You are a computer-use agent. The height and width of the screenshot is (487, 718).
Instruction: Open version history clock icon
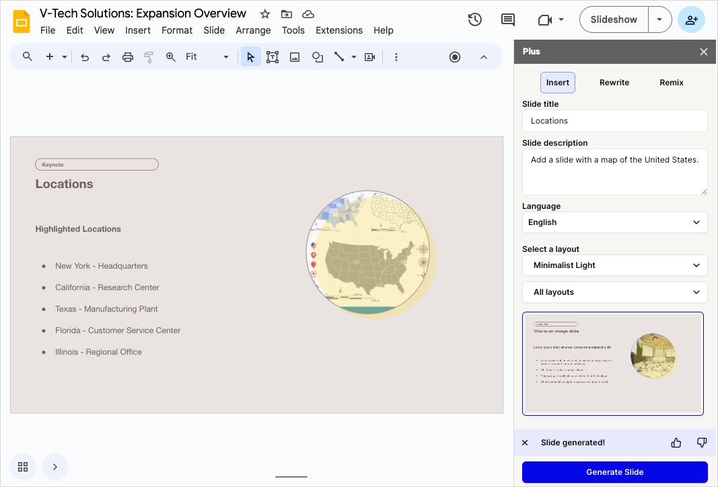pos(475,19)
